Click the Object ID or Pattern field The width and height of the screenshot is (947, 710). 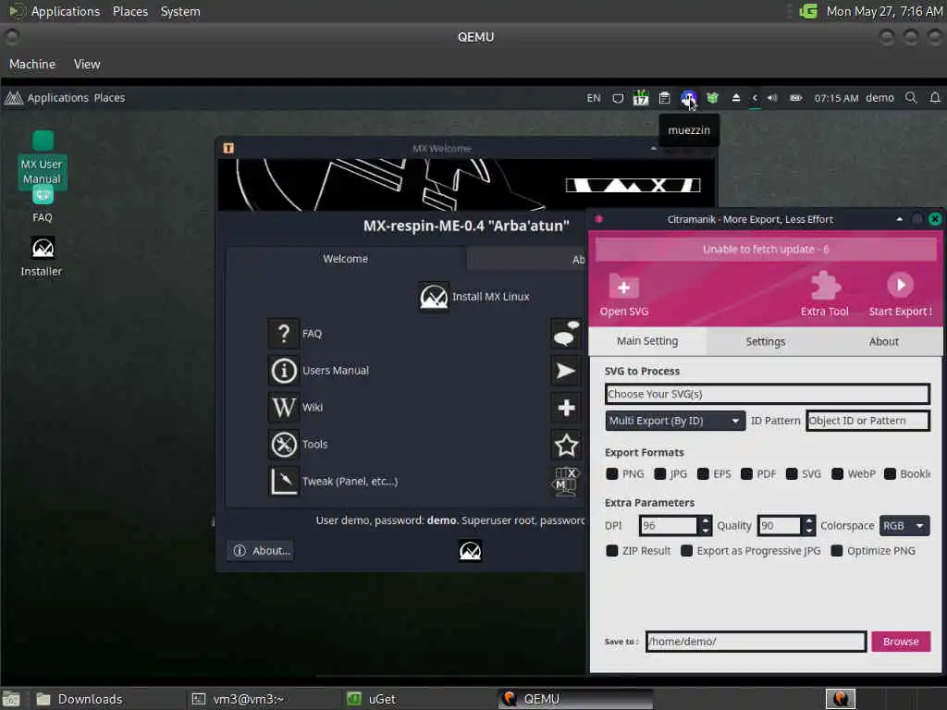[x=867, y=421]
